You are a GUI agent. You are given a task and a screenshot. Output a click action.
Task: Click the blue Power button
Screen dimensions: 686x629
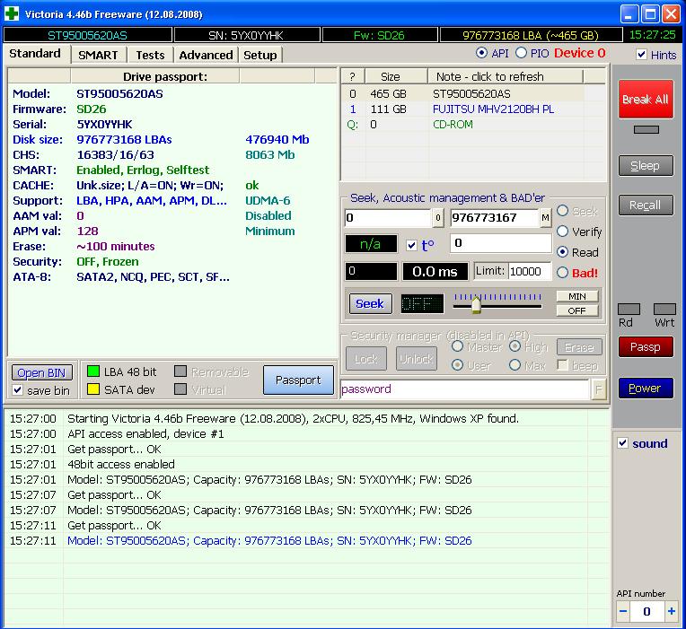point(645,389)
